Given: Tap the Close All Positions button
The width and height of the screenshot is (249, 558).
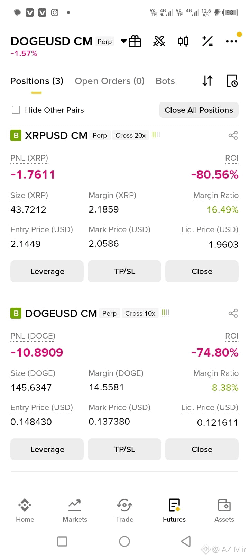Looking at the screenshot, I should [x=199, y=110].
